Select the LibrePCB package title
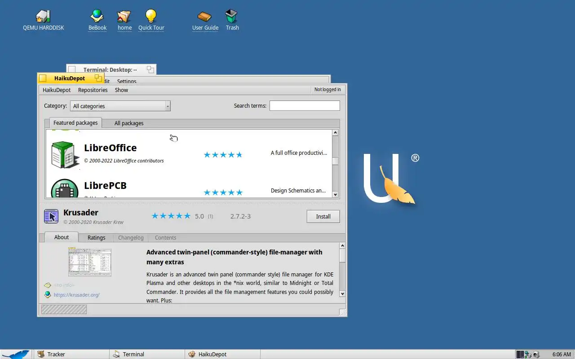575x359 pixels. 105,185
